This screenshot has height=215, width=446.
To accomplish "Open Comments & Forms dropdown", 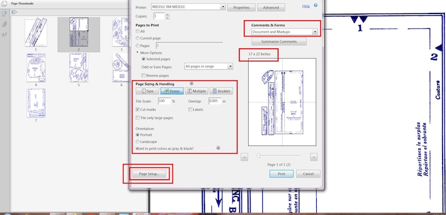I will 315,32.
